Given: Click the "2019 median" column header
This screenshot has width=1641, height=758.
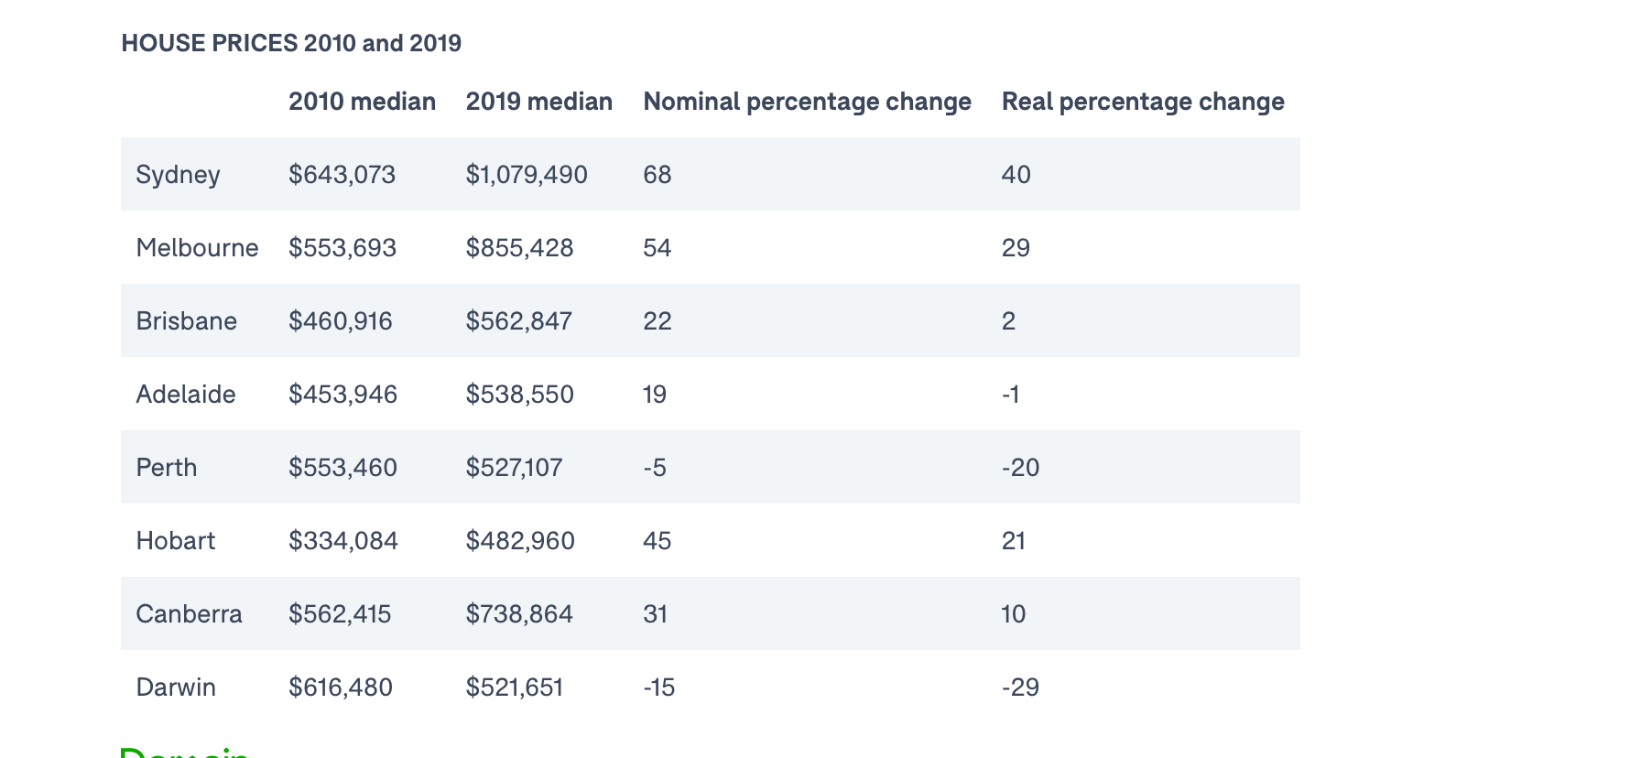Looking at the screenshot, I should coord(538,101).
